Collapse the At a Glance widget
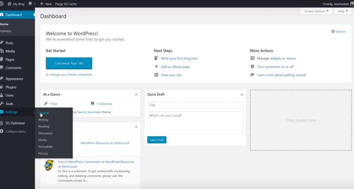354x189 pixels. click(x=136, y=94)
